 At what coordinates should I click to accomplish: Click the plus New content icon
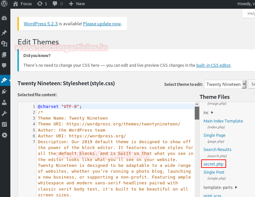tap(71, 4)
